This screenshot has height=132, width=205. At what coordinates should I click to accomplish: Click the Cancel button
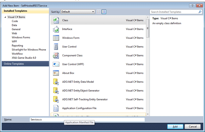click(x=193, y=126)
